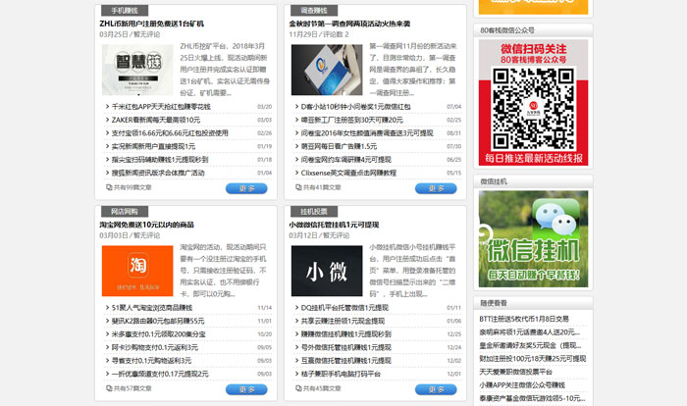687x406 pixels.
Task: Click the 评论数 2 comment count
Action: point(337,34)
